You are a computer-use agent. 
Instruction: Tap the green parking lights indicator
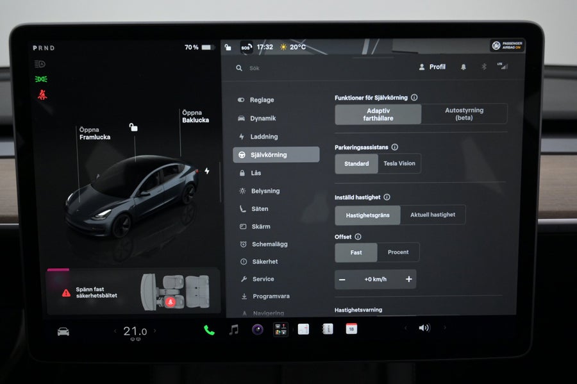pos(41,79)
